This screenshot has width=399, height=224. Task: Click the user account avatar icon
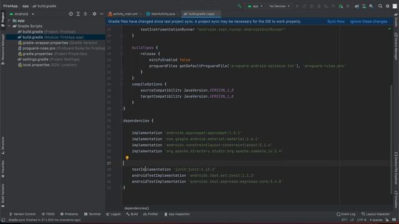coord(395,6)
